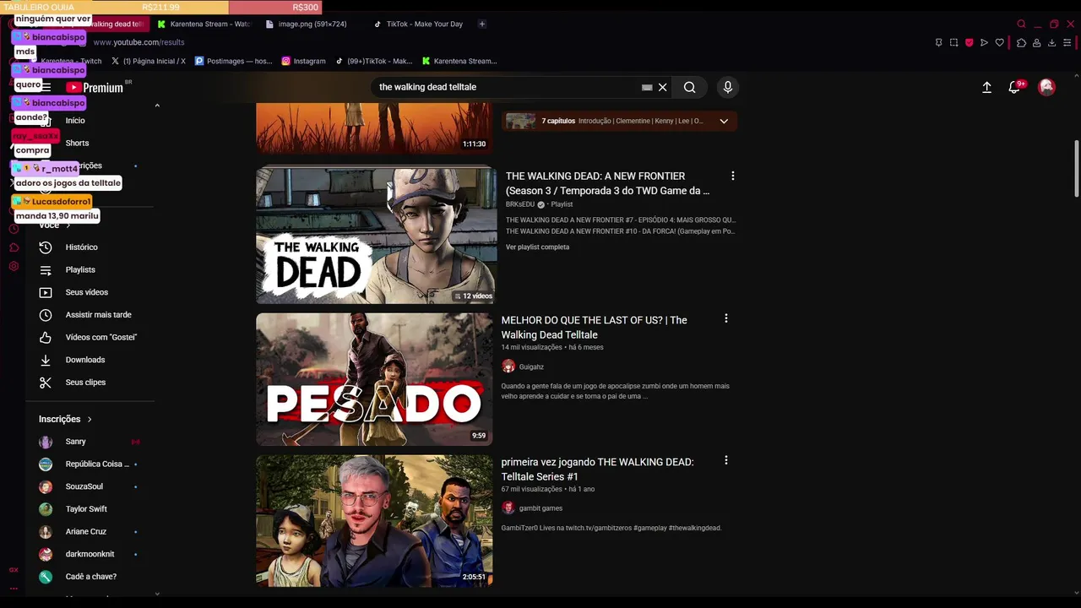Screen dimensions: 1081x608
Task: Run search with the magnifier button
Action: point(690,87)
